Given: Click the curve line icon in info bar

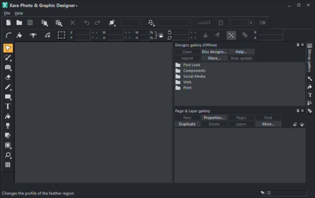Looking at the screenshot, I should coord(8,35).
